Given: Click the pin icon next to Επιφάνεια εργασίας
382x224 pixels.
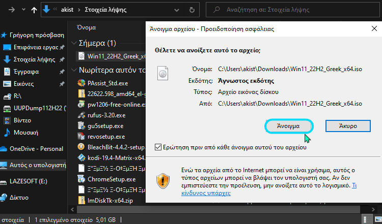Looking at the screenshot, I should click(x=62, y=47).
